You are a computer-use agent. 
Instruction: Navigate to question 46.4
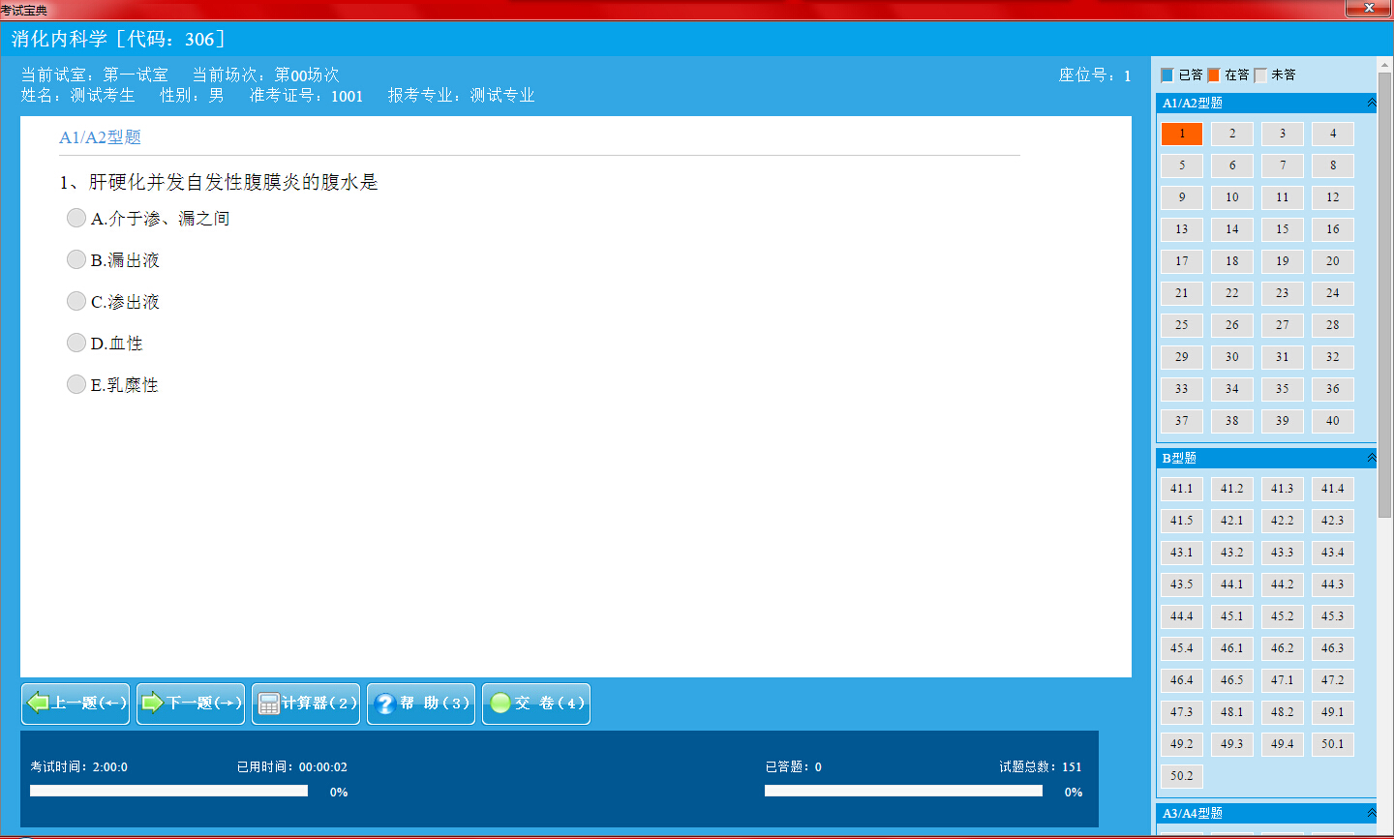(x=1182, y=680)
